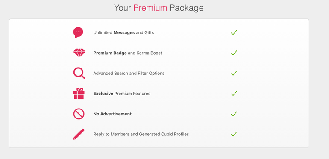Click the magnifying glass search icon
This screenshot has width=329, height=159.
79,73
